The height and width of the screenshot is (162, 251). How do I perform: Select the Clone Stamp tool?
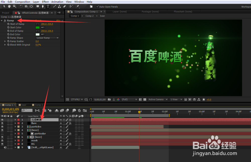[59, 7]
